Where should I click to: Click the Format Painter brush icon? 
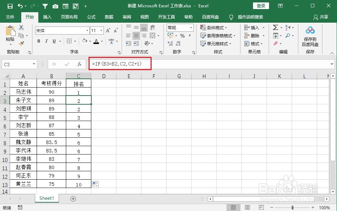(21, 44)
